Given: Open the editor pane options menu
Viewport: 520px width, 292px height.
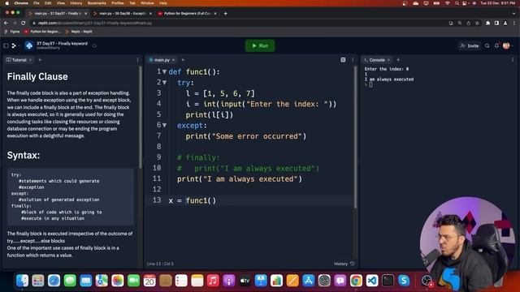Looking at the screenshot, I should [353, 60].
